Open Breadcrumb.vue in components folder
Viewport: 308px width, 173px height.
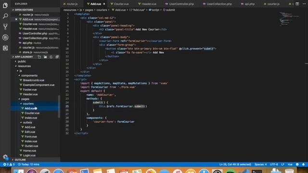33,80
